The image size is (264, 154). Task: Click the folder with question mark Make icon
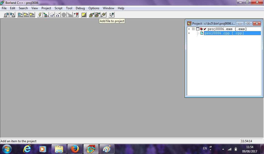pos(26,15)
